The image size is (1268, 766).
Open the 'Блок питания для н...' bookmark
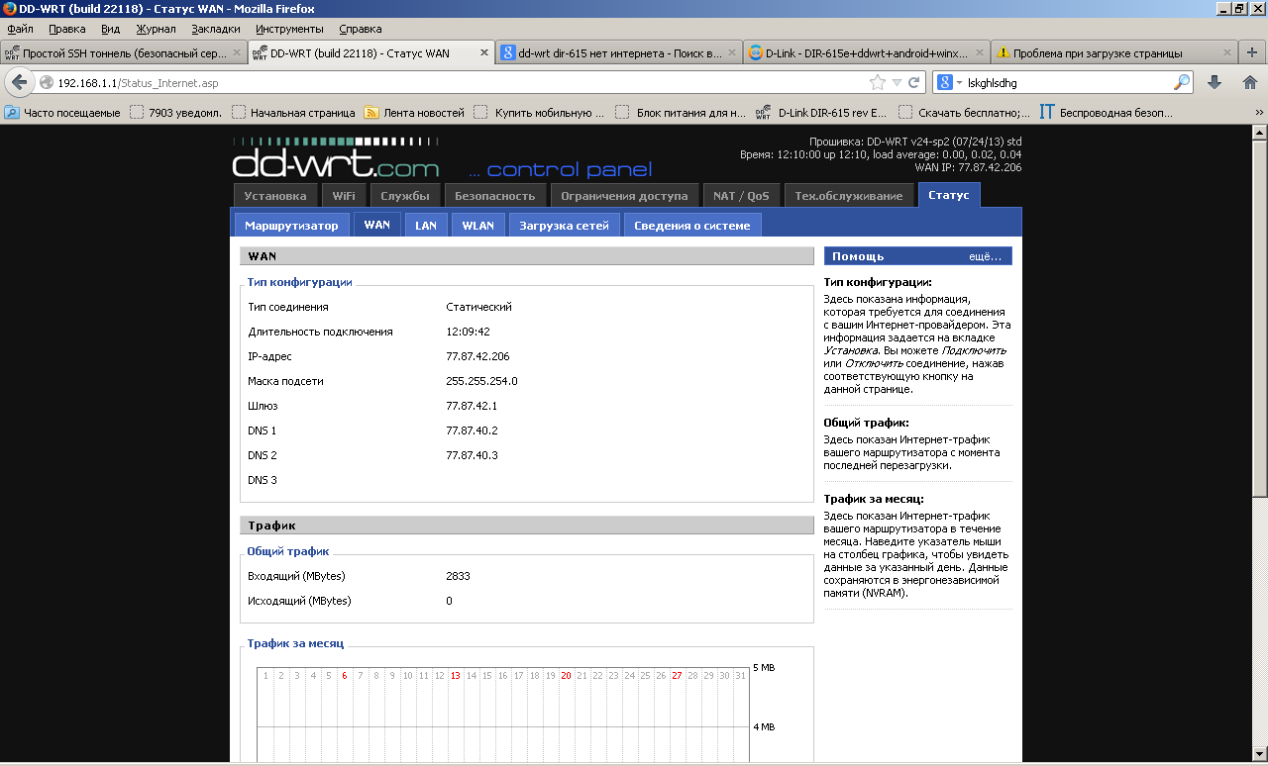coord(681,113)
